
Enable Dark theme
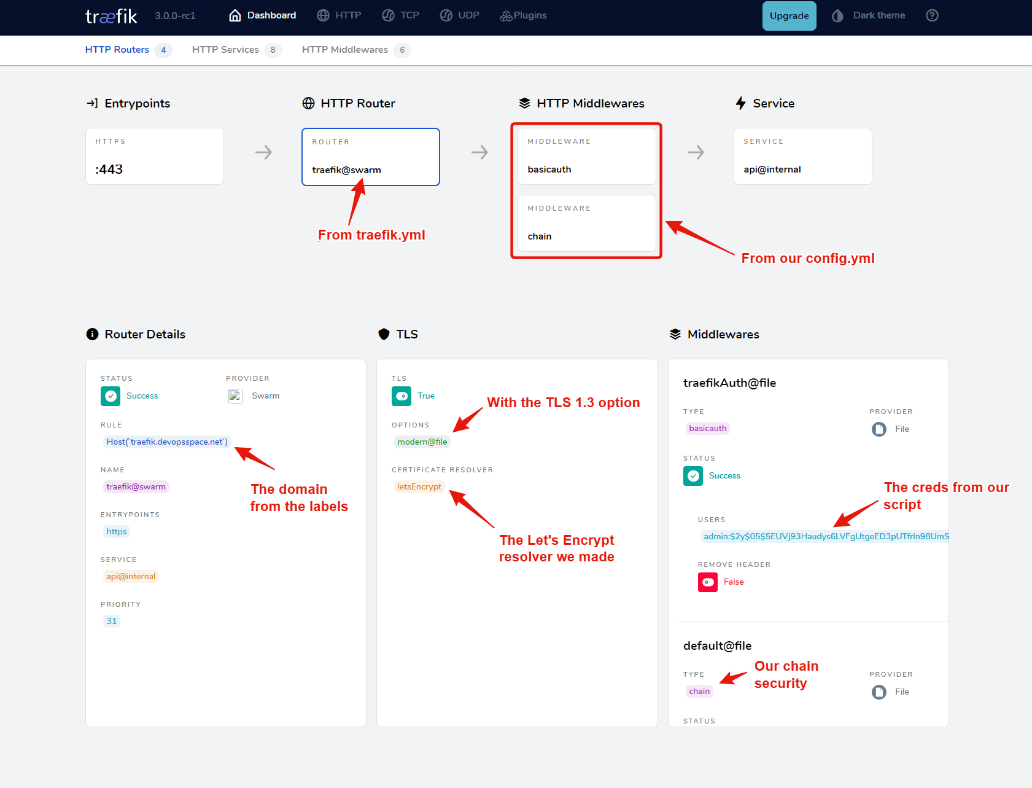point(868,15)
